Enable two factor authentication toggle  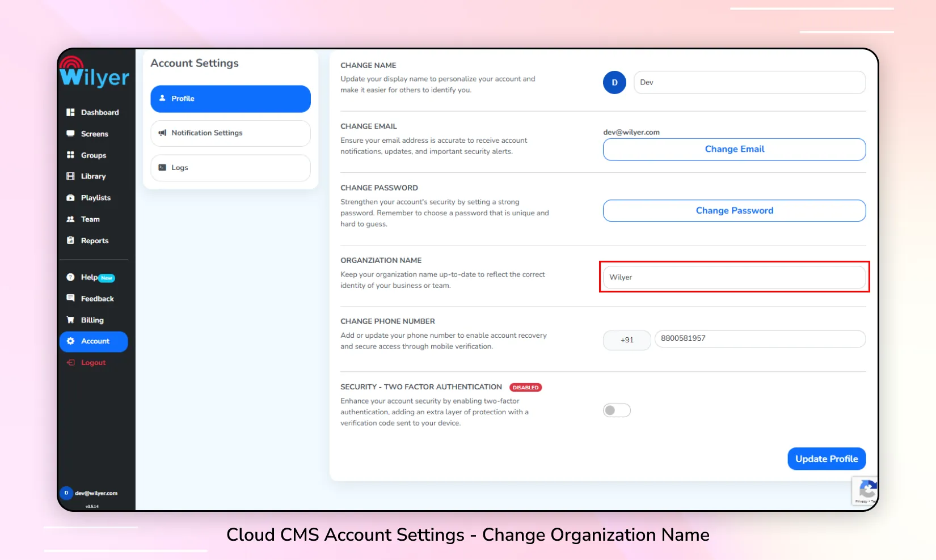(617, 410)
